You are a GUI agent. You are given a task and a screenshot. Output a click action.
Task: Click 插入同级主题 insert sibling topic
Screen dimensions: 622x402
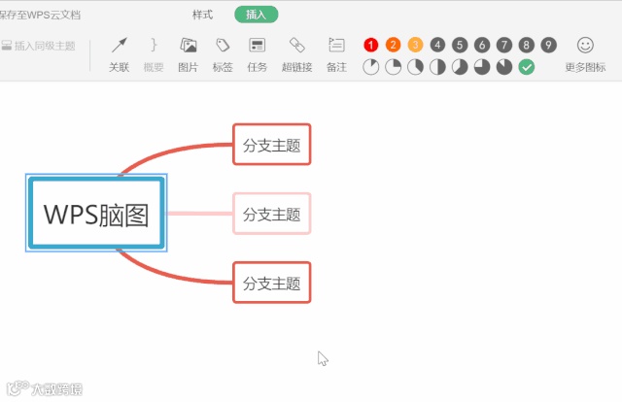[39, 46]
